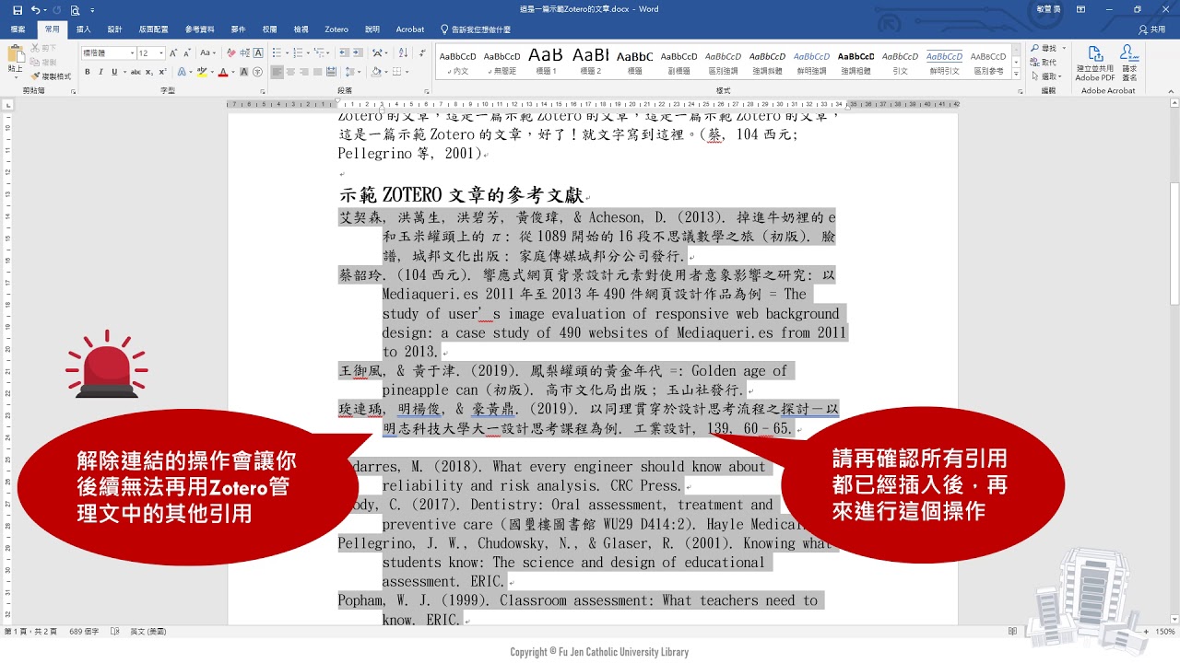Switch to the Design (設計) tab
Image resolution: width=1180 pixels, height=663 pixels.
click(114, 29)
